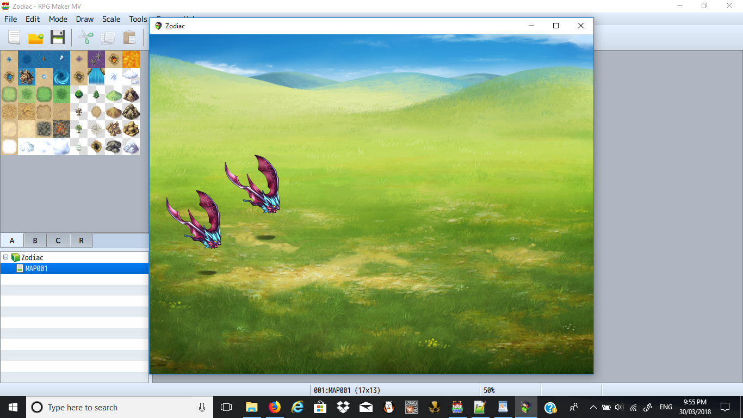Open Dropbox from the taskbar
743x418 pixels.
[x=343, y=407]
